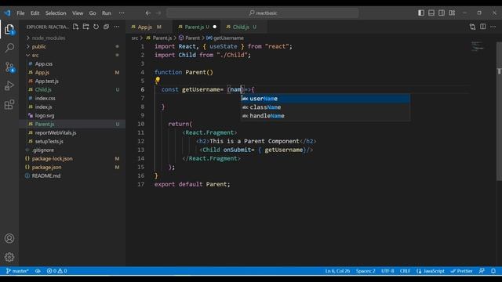Open the Extensions view
Image resolution: width=502 pixels, height=282 pixels.
click(9, 104)
